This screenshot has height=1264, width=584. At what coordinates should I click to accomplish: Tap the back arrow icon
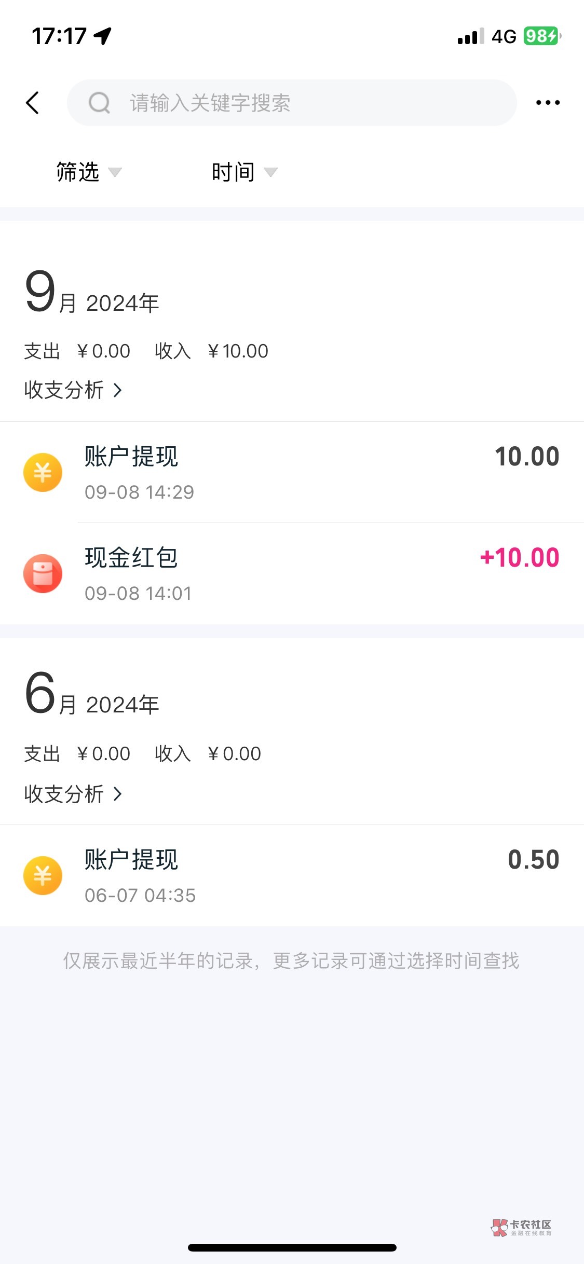click(33, 103)
